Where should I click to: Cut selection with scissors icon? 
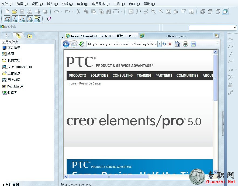click(78, 11)
